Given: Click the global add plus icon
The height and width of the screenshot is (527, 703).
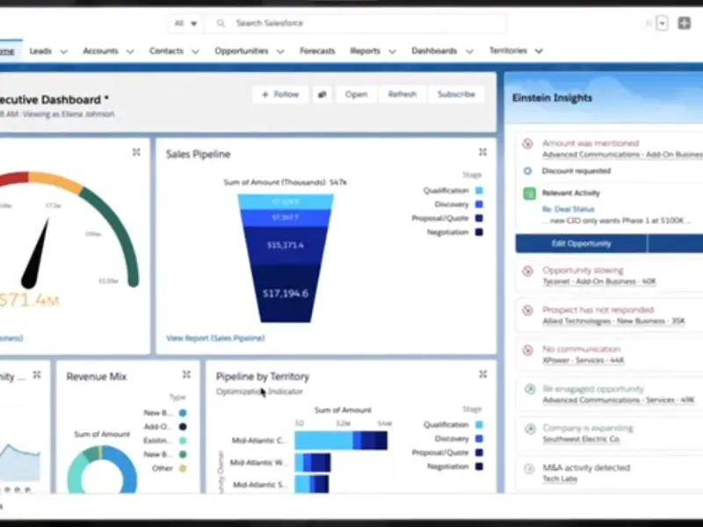Looking at the screenshot, I should click(x=685, y=23).
